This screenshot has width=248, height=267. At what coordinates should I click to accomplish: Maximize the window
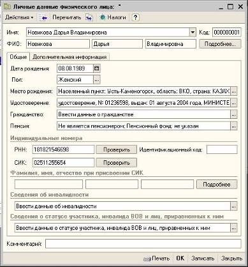(230, 7)
